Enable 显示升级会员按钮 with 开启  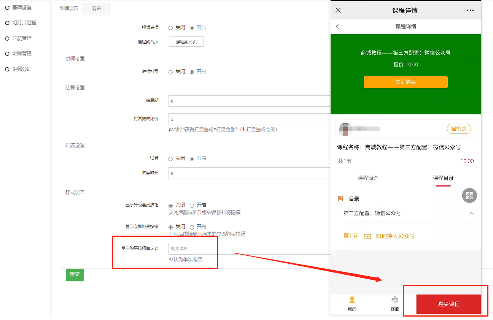point(192,205)
